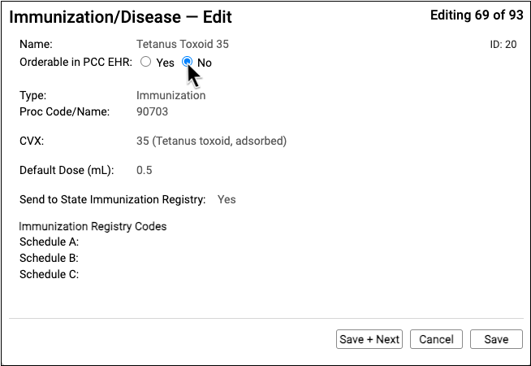Select the No radio button for Orderable
Screen dimensions: 531x366
pos(188,62)
